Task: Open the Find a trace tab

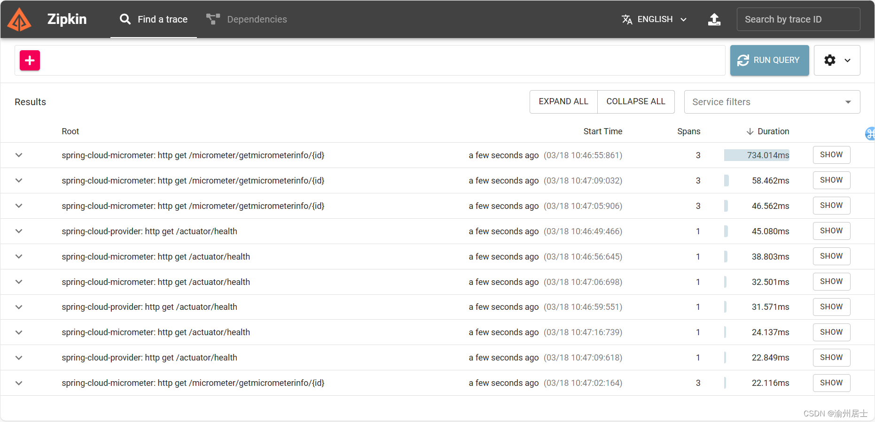Action: point(153,19)
